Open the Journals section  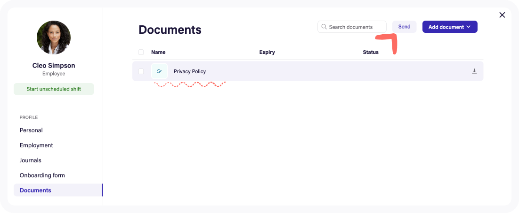(31, 160)
